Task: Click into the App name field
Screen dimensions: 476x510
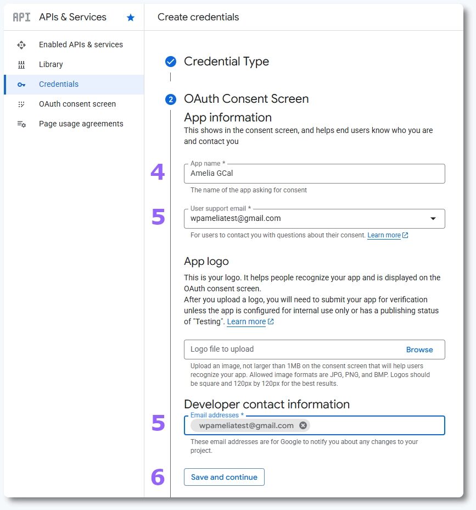Action: point(314,173)
